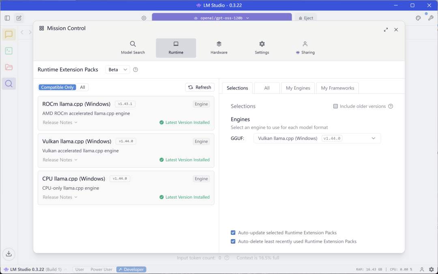This screenshot has width=438, height=274.
Task: Open the chat icon in left sidebar
Action: (9, 34)
